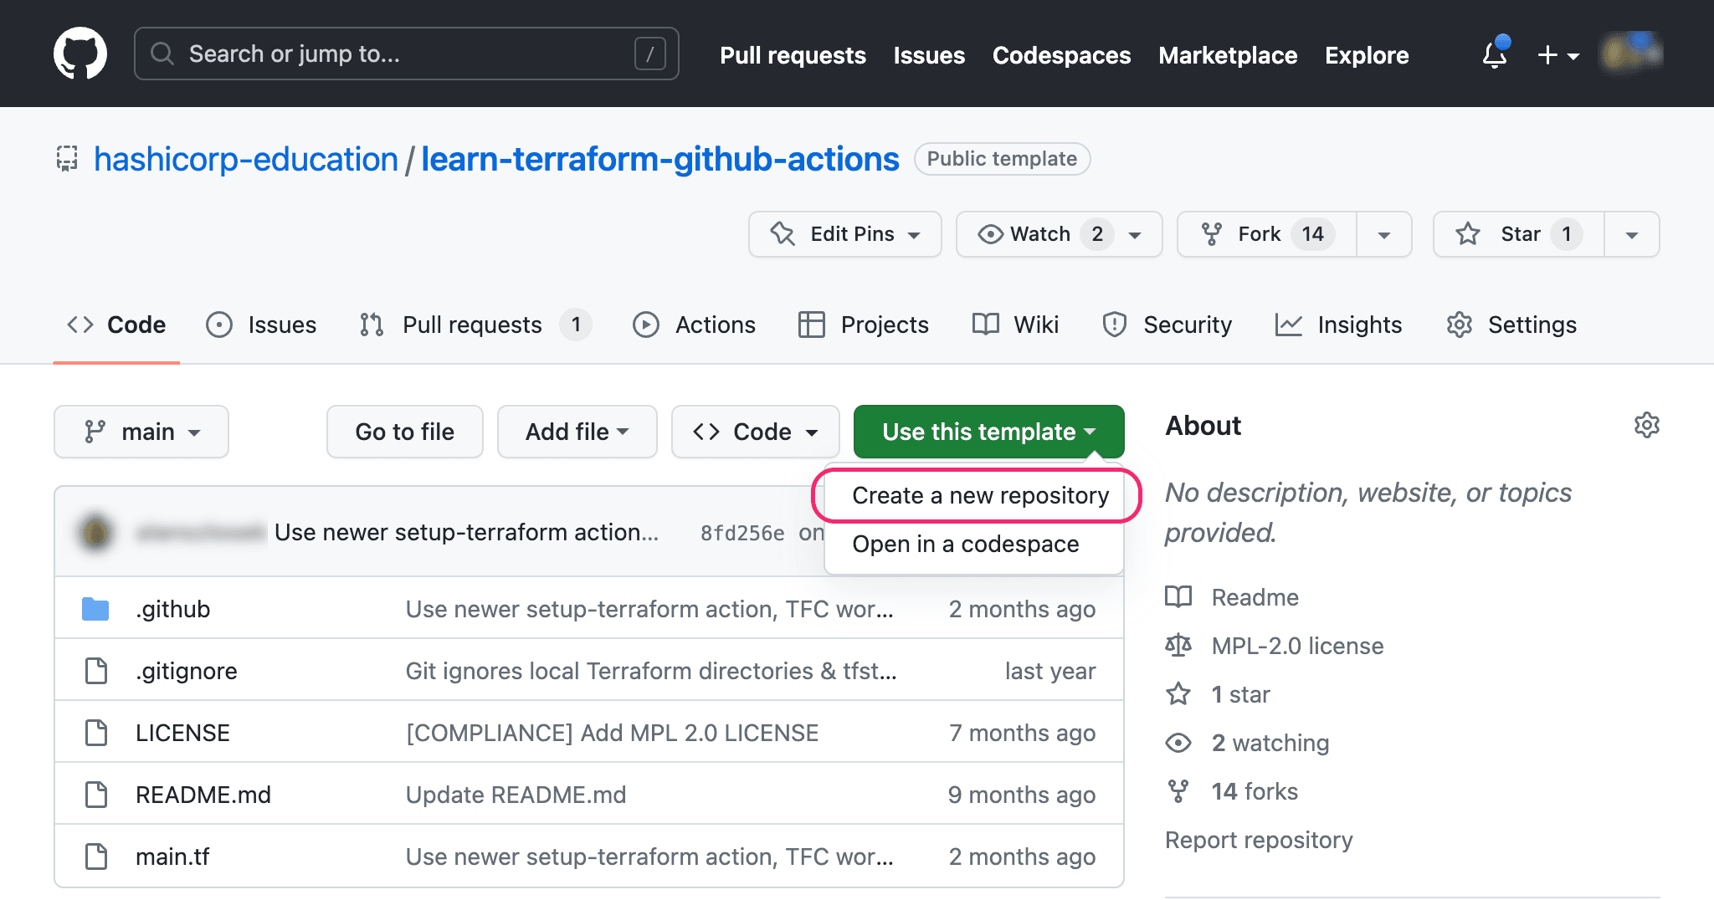Open the .gitignore file
1714x900 pixels.
pyautogui.click(x=187, y=671)
